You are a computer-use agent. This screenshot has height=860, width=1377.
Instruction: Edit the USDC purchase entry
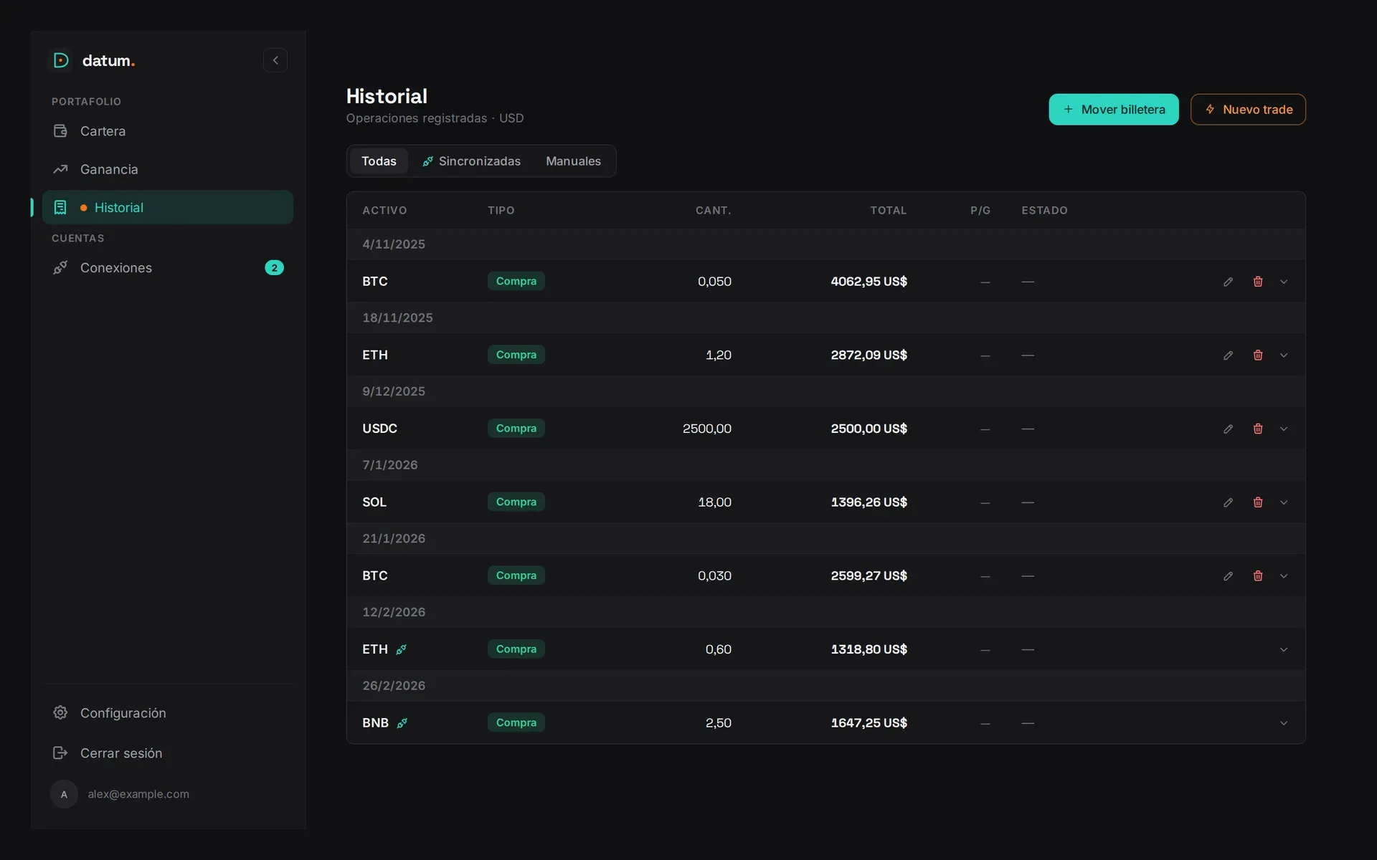pyautogui.click(x=1228, y=429)
